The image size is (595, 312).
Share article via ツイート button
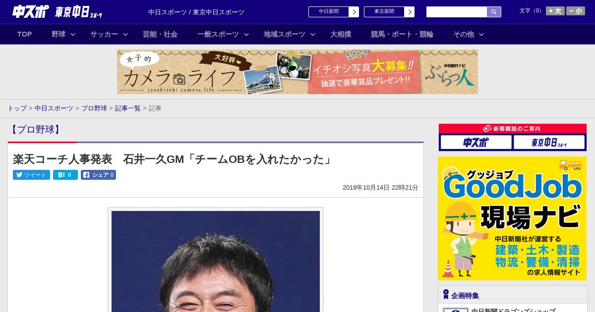31,175
